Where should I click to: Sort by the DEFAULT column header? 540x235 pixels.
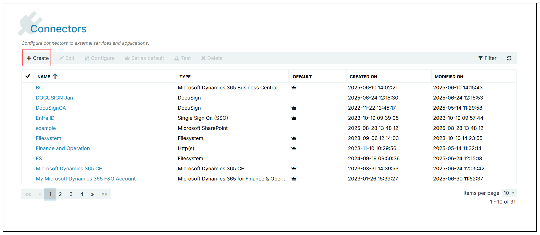pyautogui.click(x=302, y=76)
